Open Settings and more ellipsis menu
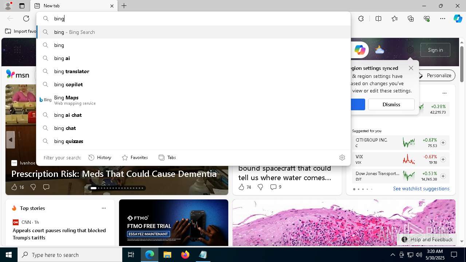This screenshot has width=466, height=262. click(443, 19)
